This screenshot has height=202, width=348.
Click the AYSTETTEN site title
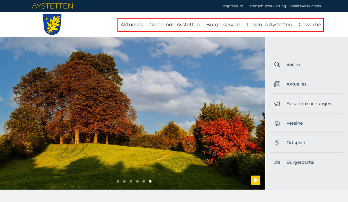(52, 6)
